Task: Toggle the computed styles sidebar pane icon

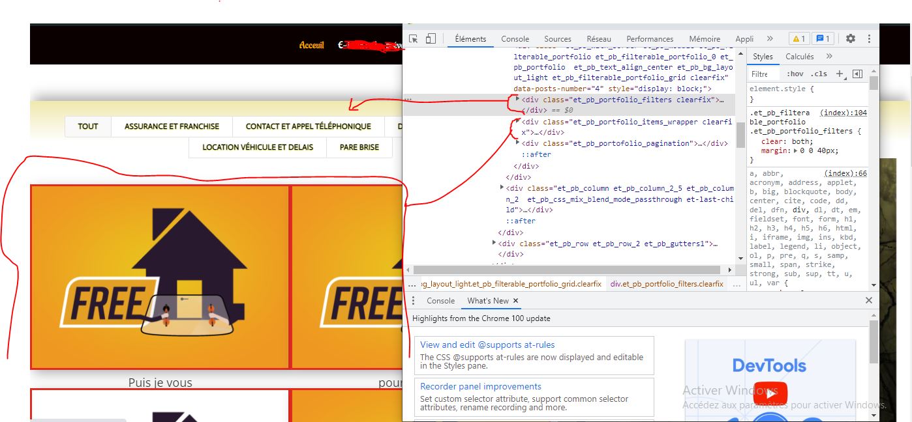Action: [858, 74]
